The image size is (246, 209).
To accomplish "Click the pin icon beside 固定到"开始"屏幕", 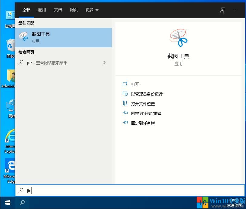I will (125, 113).
